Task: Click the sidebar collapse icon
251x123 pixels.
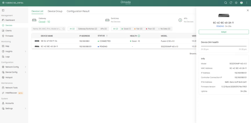Action: pos(3,10)
